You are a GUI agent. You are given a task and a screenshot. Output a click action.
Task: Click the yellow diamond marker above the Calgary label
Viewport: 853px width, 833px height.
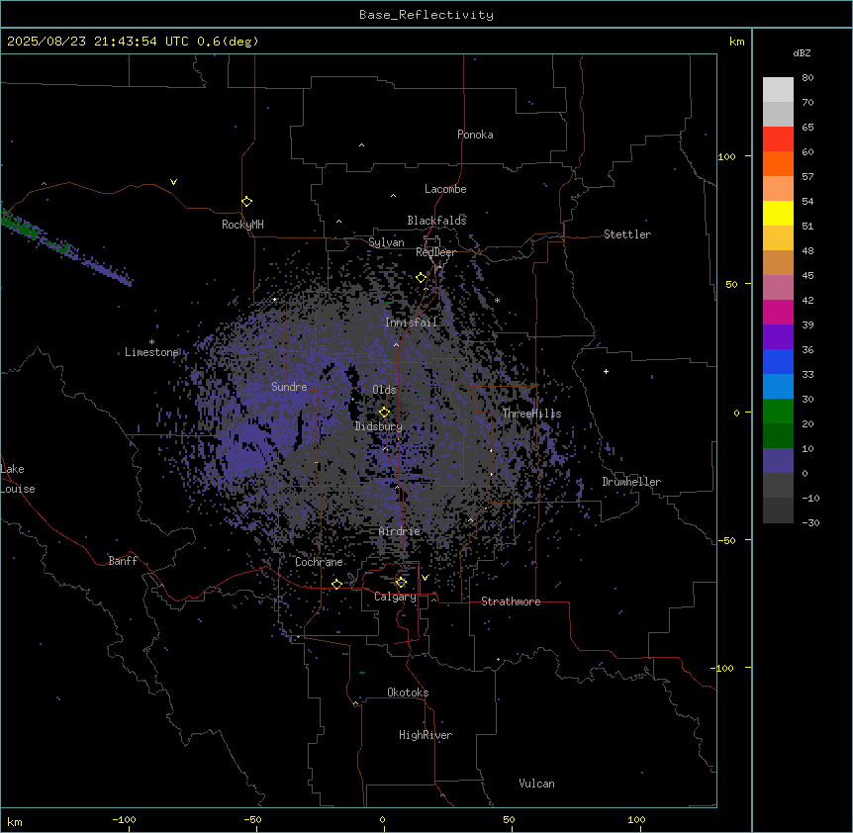click(401, 583)
